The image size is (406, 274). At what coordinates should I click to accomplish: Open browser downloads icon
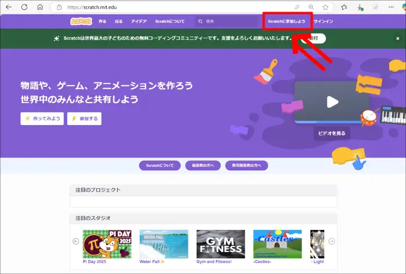click(x=360, y=7)
